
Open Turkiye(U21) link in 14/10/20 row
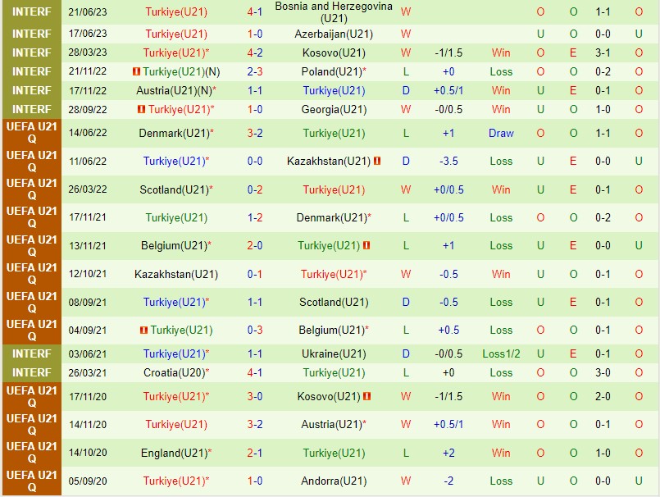tap(334, 453)
